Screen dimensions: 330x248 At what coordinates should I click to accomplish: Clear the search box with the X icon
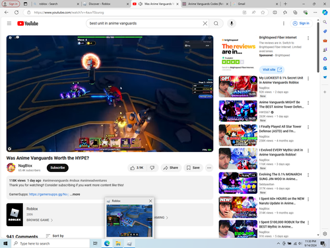click(205, 23)
